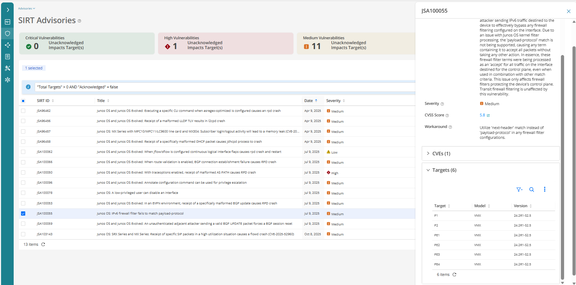Open the three-dot menu in Targets panel
Image resolution: width=576 pixels, height=285 pixels.
pyautogui.click(x=544, y=190)
